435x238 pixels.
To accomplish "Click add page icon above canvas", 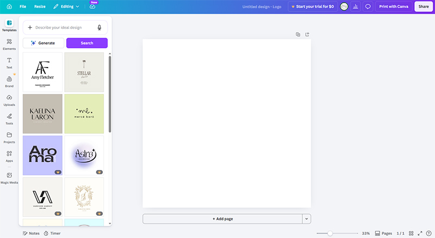I will click(x=307, y=34).
